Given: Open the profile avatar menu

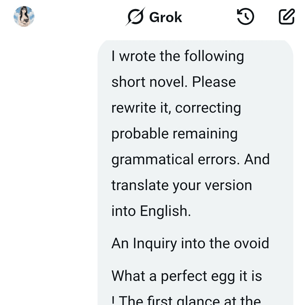Looking at the screenshot, I should click(x=24, y=16).
